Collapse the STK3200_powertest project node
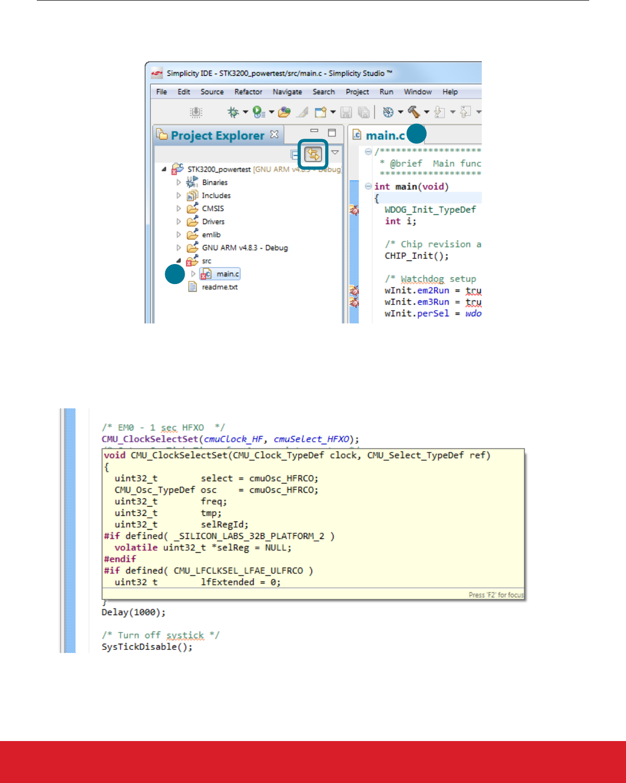Viewport: 626px width, 783px height. 164,169
